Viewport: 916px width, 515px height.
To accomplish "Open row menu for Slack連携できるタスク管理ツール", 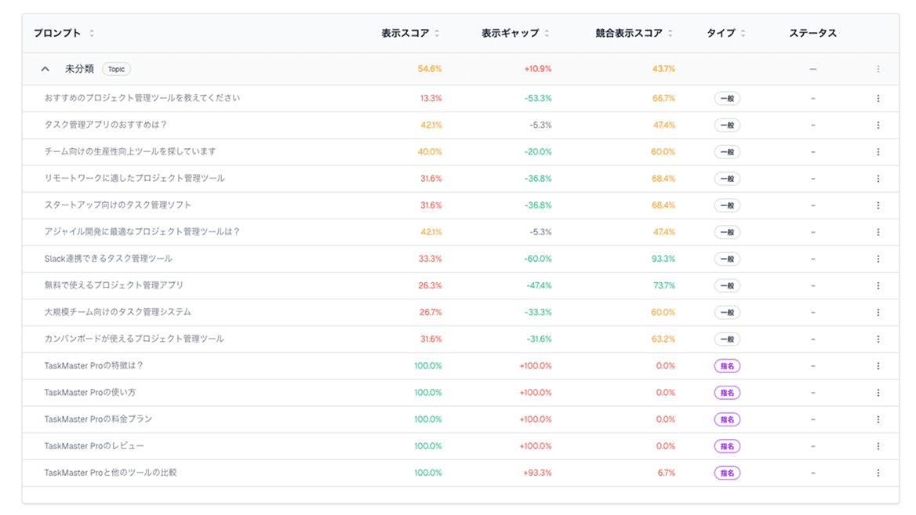I will tap(878, 259).
